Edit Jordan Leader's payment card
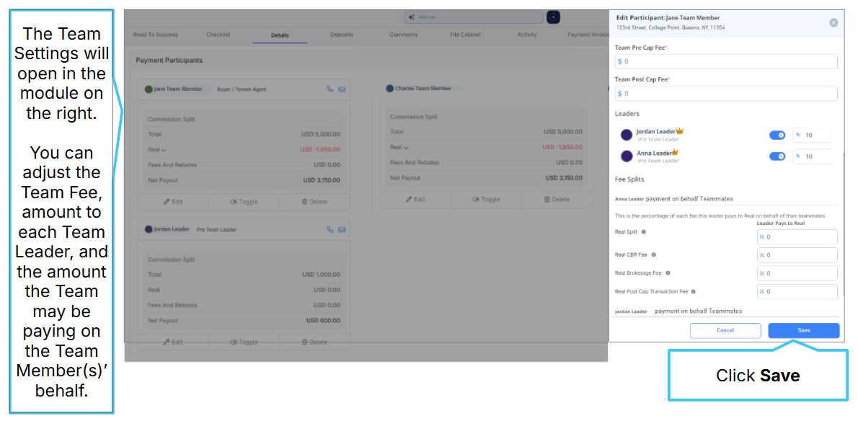 click(173, 342)
